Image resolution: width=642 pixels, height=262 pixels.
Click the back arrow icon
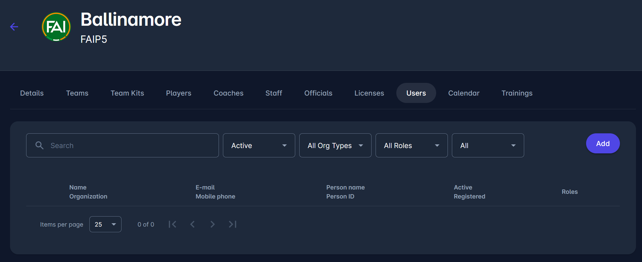coord(14,27)
